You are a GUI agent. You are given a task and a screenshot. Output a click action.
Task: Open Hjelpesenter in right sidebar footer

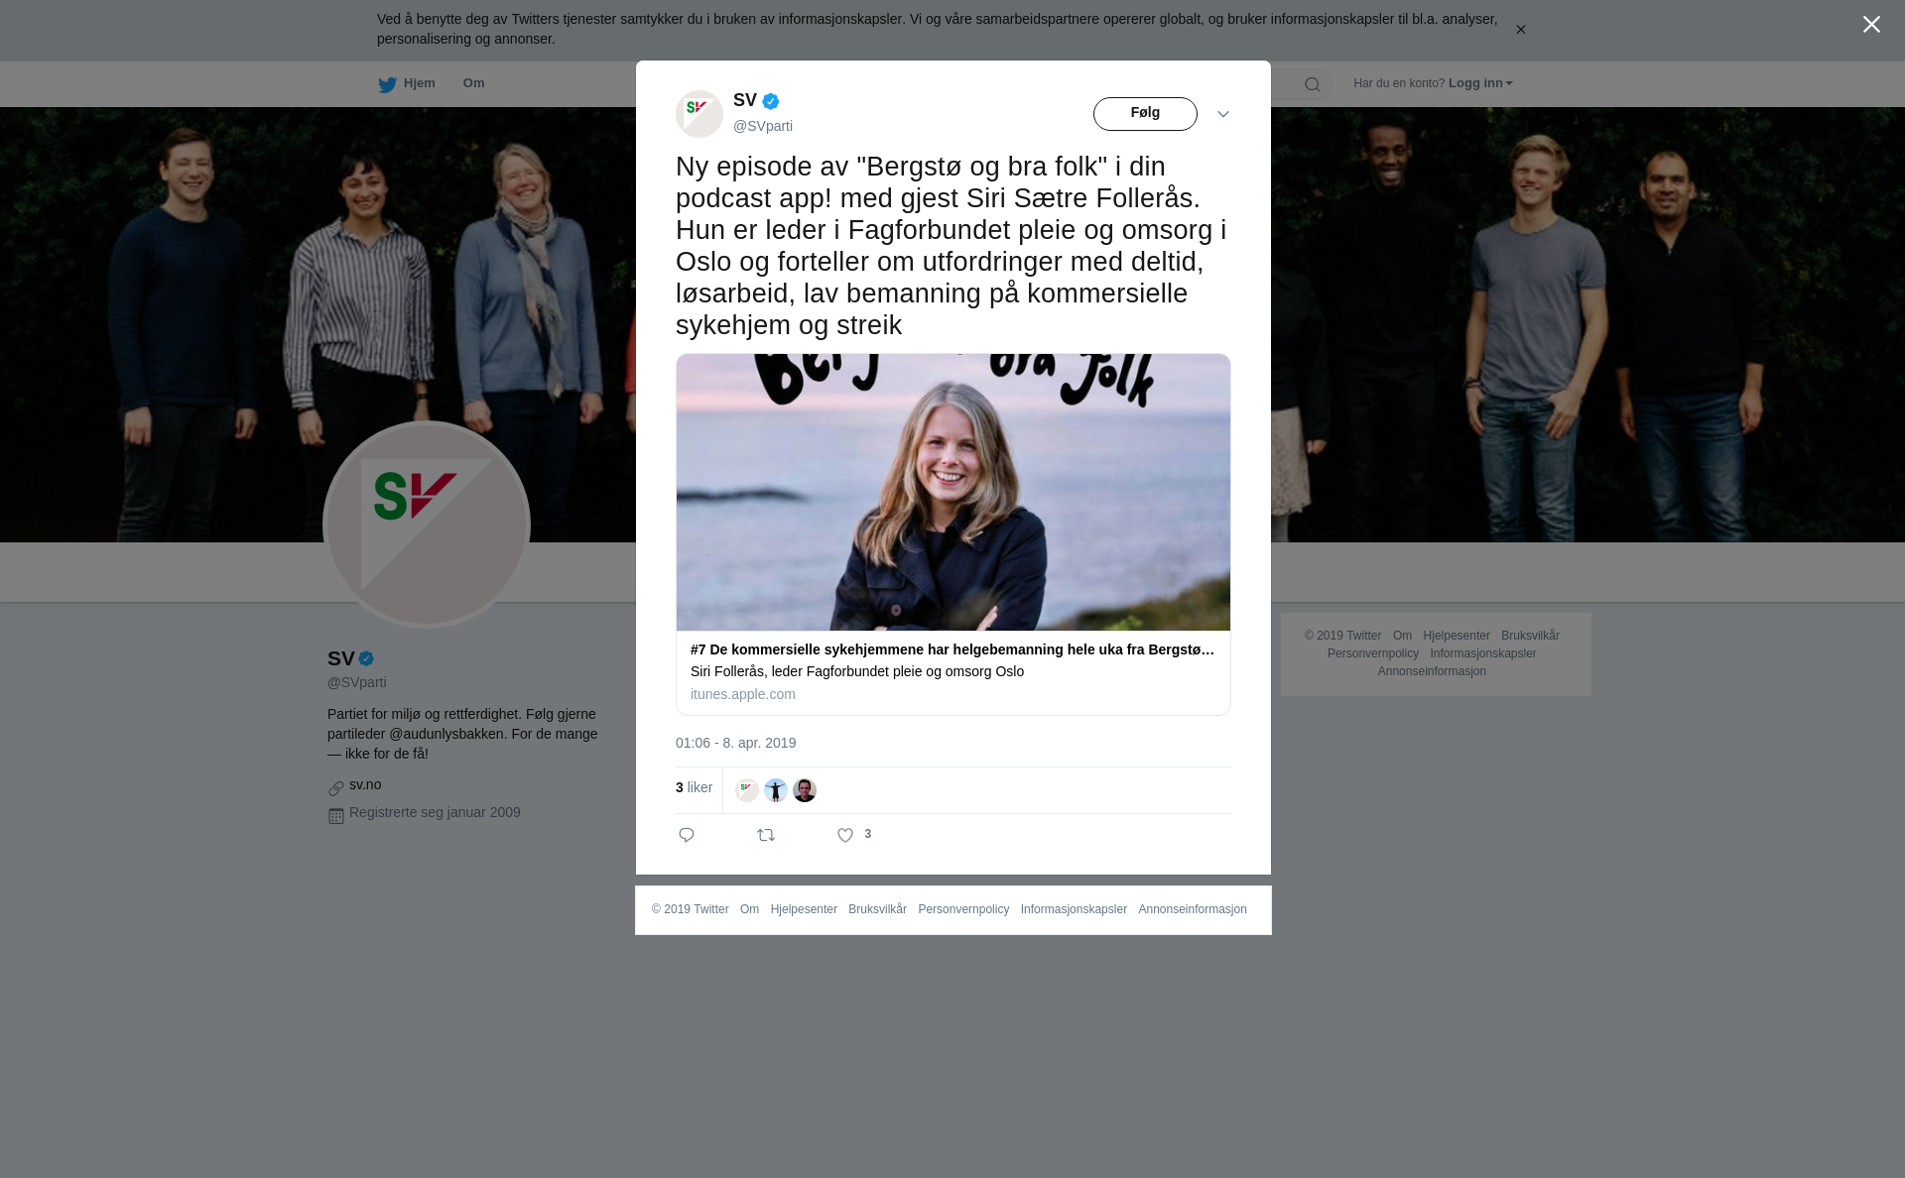point(1457,636)
